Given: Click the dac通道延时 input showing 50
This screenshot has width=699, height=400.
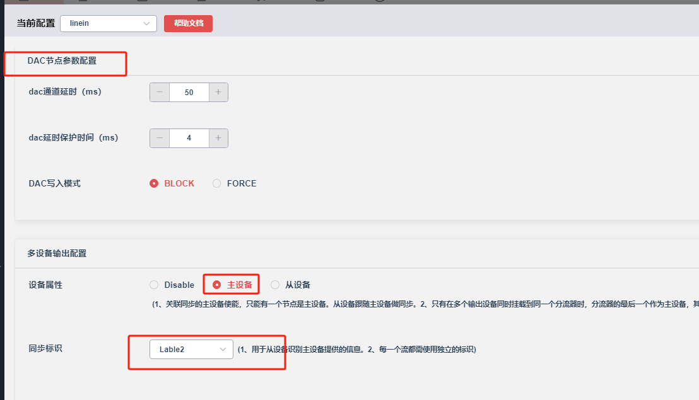Looking at the screenshot, I should 189,92.
